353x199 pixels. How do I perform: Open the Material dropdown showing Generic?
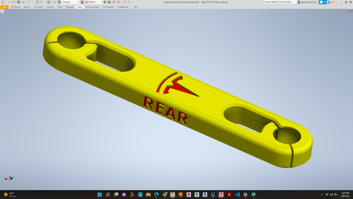71,2
